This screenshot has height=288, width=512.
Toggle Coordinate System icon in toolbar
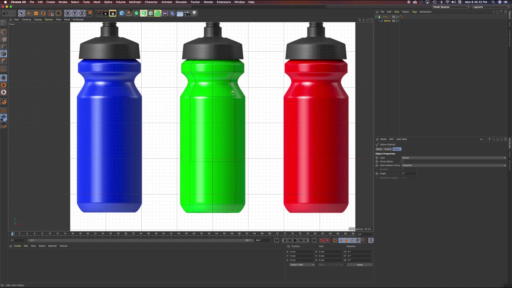click(90, 13)
